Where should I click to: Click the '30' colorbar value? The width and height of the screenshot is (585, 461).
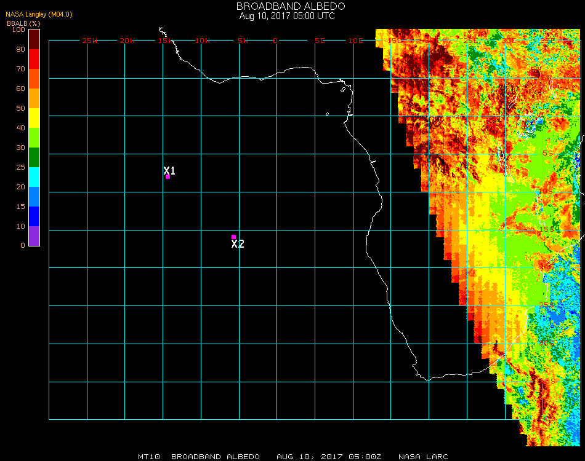pyautogui.click(x=20, y=148)
